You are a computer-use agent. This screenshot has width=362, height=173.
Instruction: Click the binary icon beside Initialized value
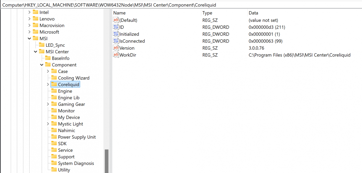tap(116, 34)
